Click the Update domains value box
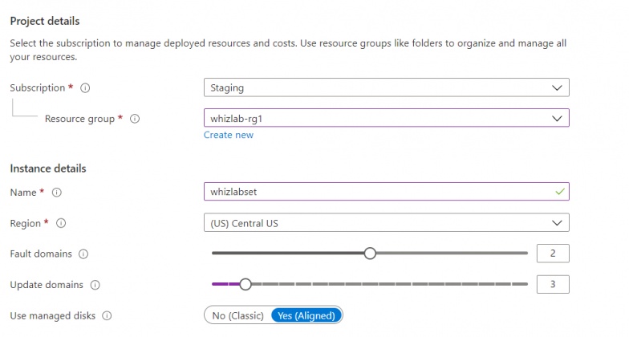The width and height of the screenshot is (629, 337). [x=553, y=284]
